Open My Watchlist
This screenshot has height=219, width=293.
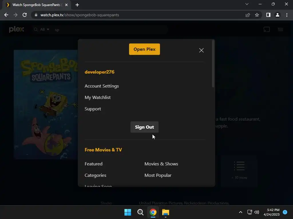[98, 98]
